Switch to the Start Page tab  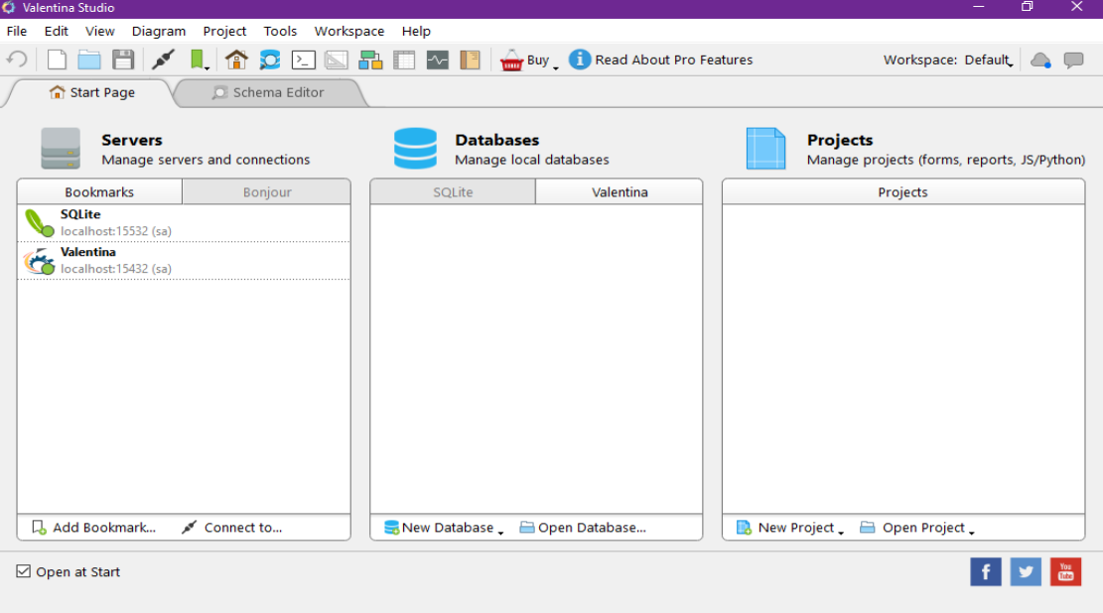[x=91, y=92]
